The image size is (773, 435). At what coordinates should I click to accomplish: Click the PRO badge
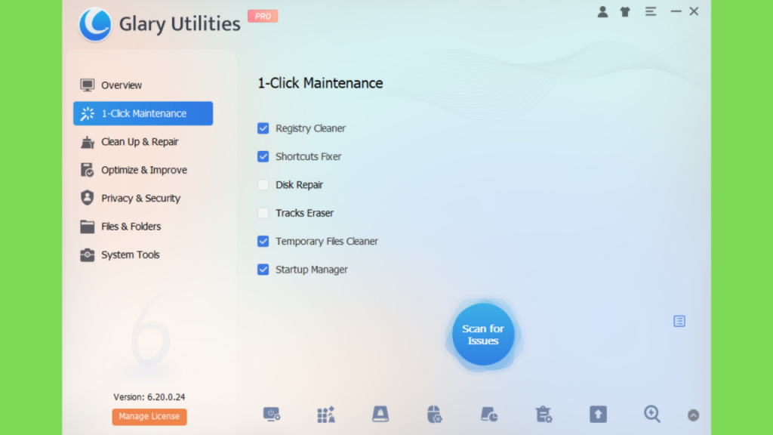[263, 16]
